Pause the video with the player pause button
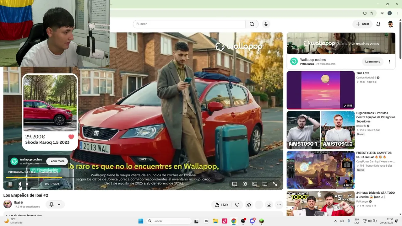Viewport: 402px width, 226px height. (x=10, y=184)
